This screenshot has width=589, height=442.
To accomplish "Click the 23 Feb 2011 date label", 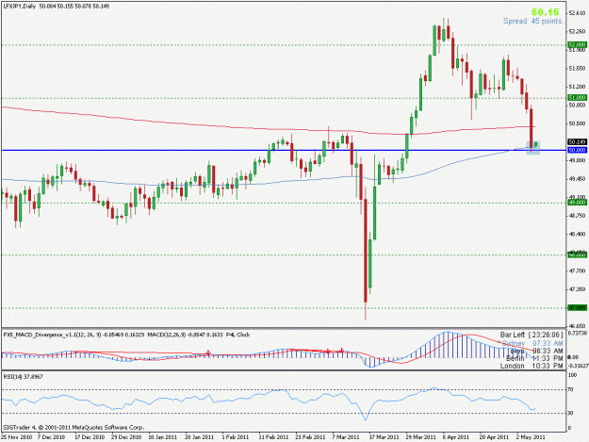I will pyautogui.click(x=310, y=437).
